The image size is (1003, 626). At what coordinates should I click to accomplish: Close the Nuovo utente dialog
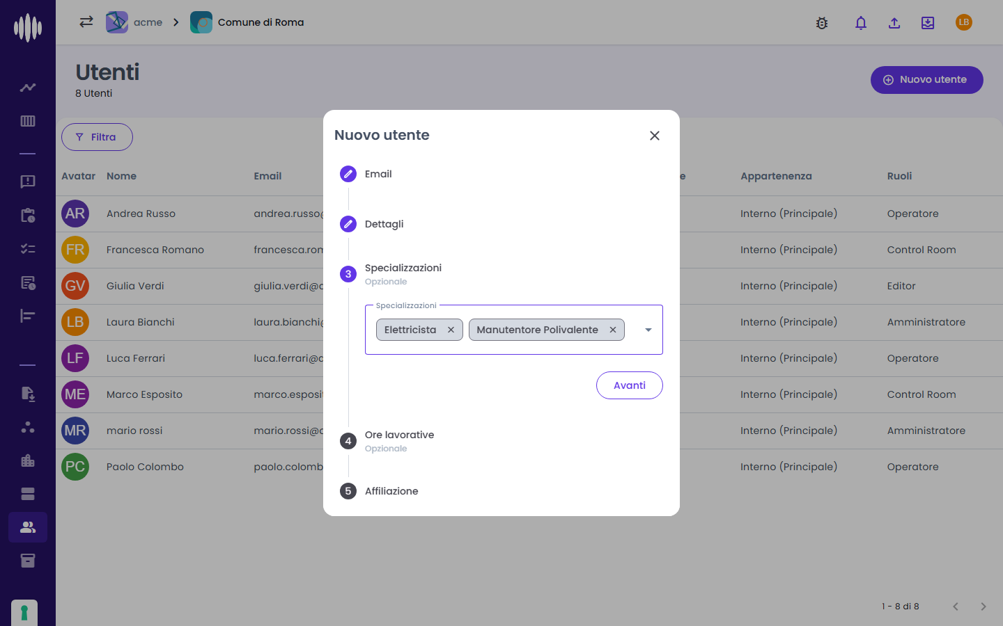pyautogui.click(x=655, y=136)
